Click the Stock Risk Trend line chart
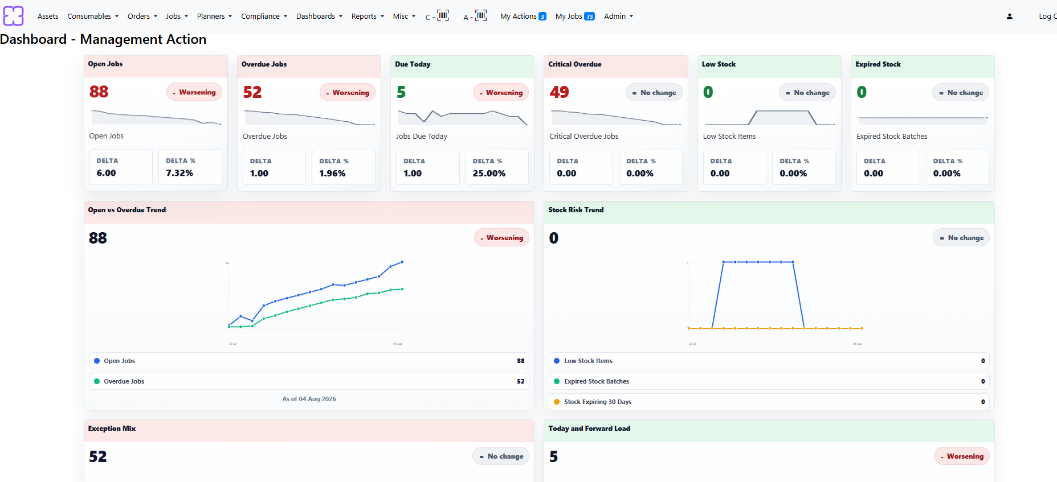This screenshot has height=482, width=1057. pos(775,302)
